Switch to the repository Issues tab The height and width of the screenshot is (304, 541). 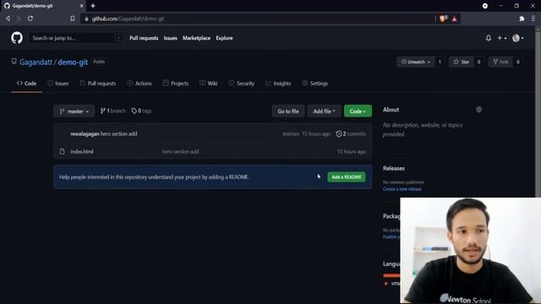tap(58, 84)
